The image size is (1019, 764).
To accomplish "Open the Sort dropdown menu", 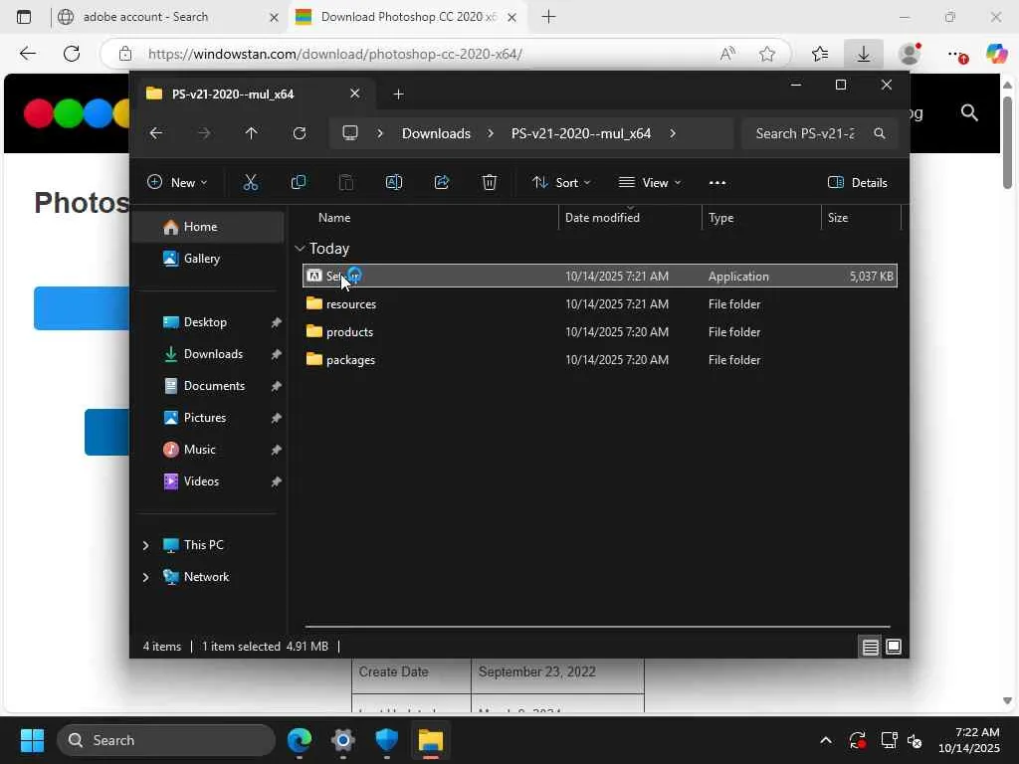I will pos(561,183).
